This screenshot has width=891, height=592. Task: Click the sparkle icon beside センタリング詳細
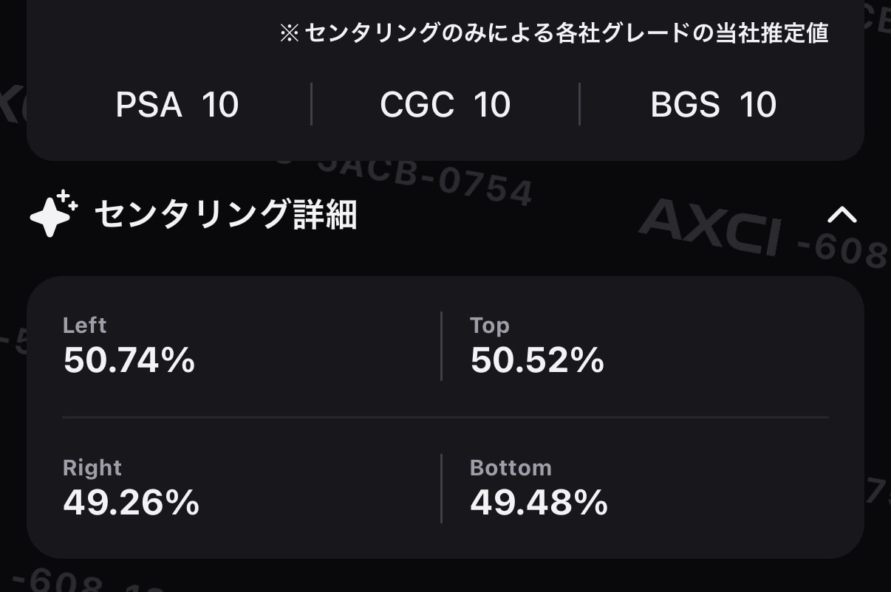(x=54, y=214)
